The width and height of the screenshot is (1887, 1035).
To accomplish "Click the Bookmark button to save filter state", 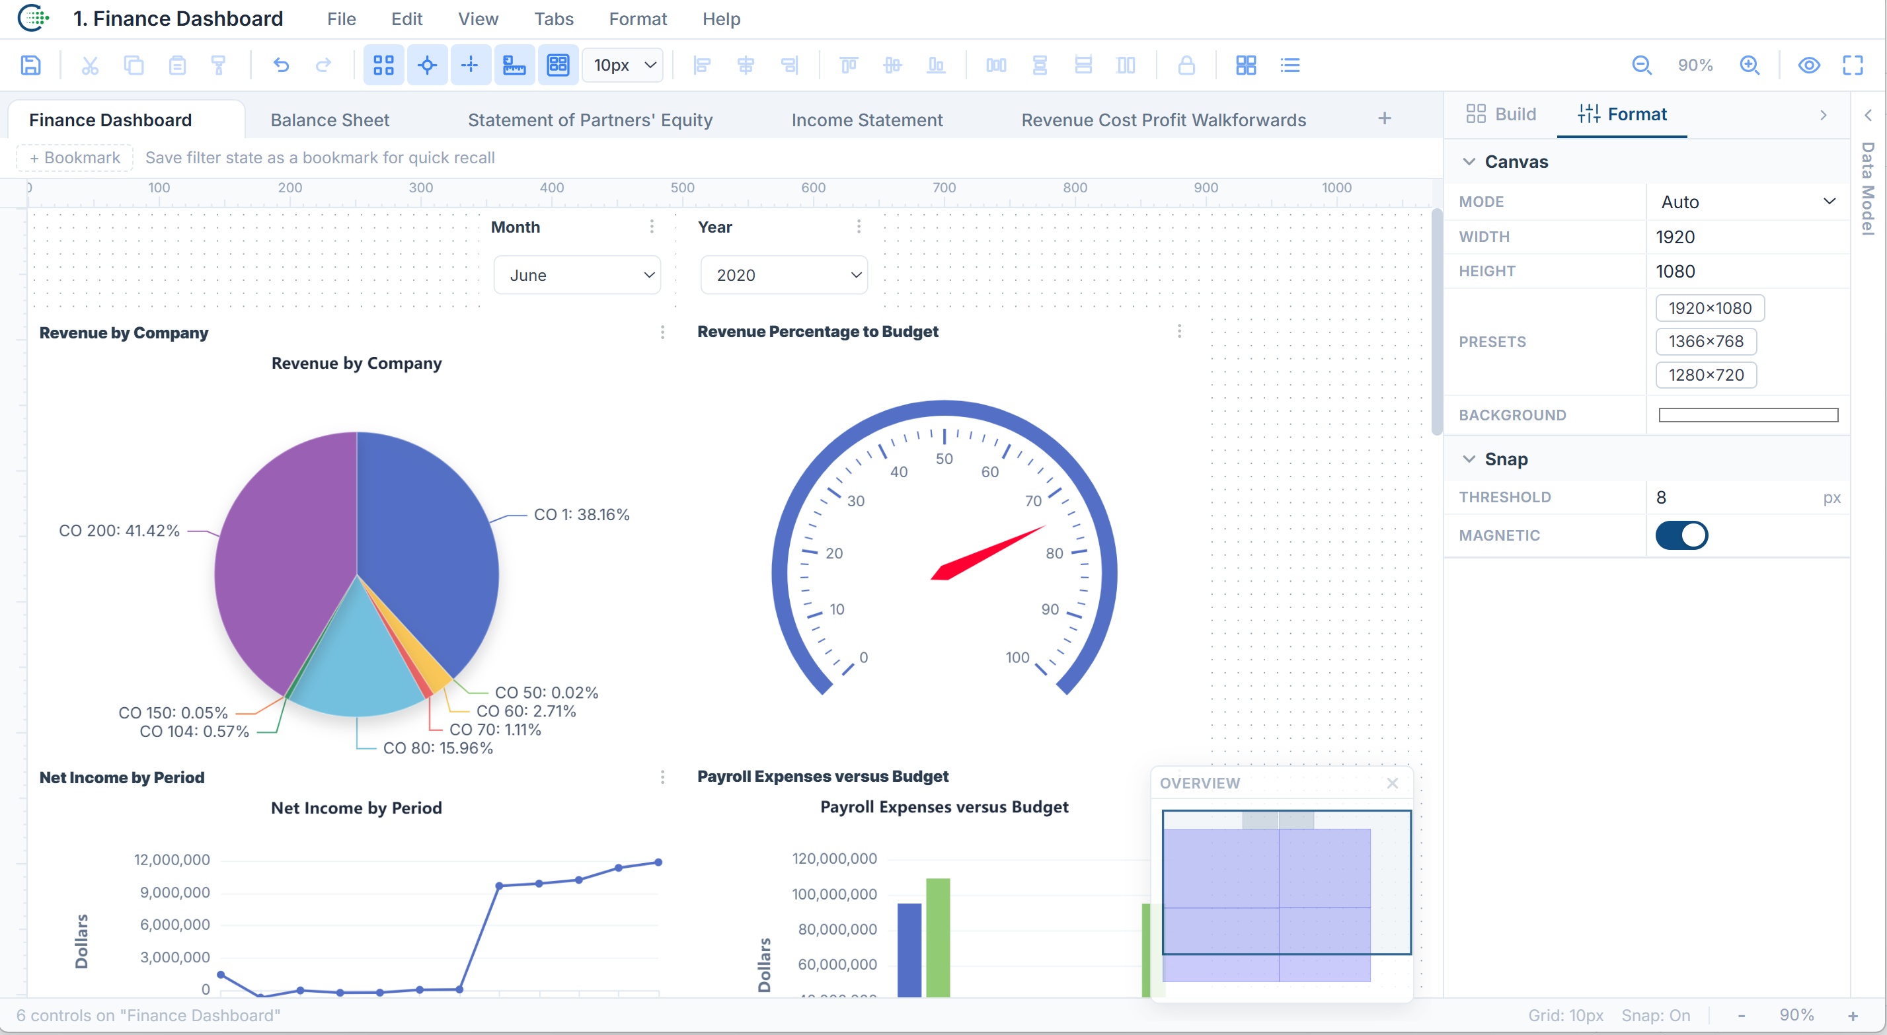I will click(73, 157).
